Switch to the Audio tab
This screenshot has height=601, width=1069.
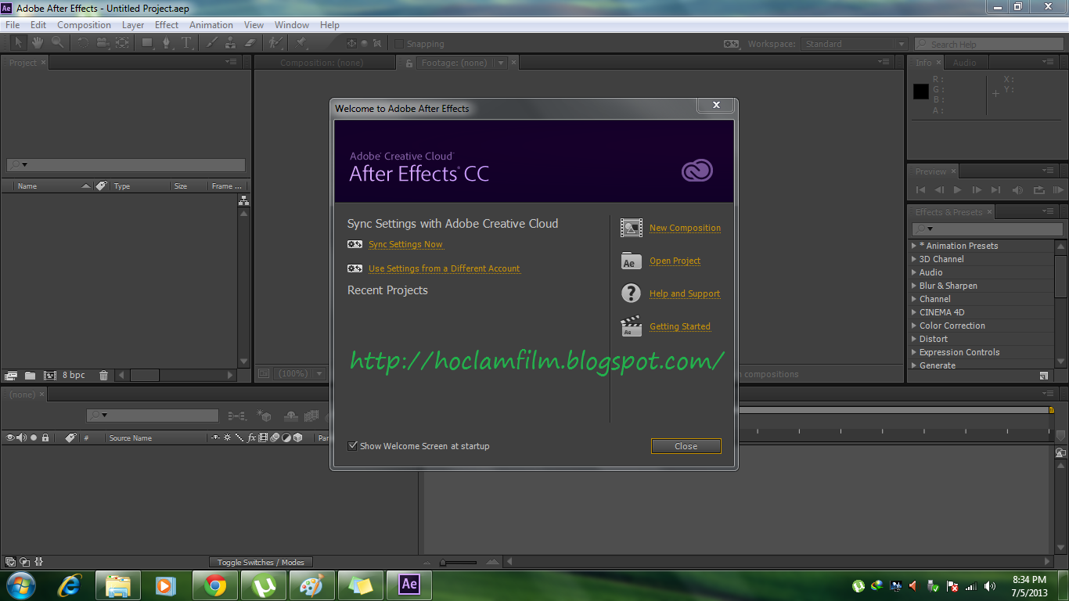(x=964, y=63)
